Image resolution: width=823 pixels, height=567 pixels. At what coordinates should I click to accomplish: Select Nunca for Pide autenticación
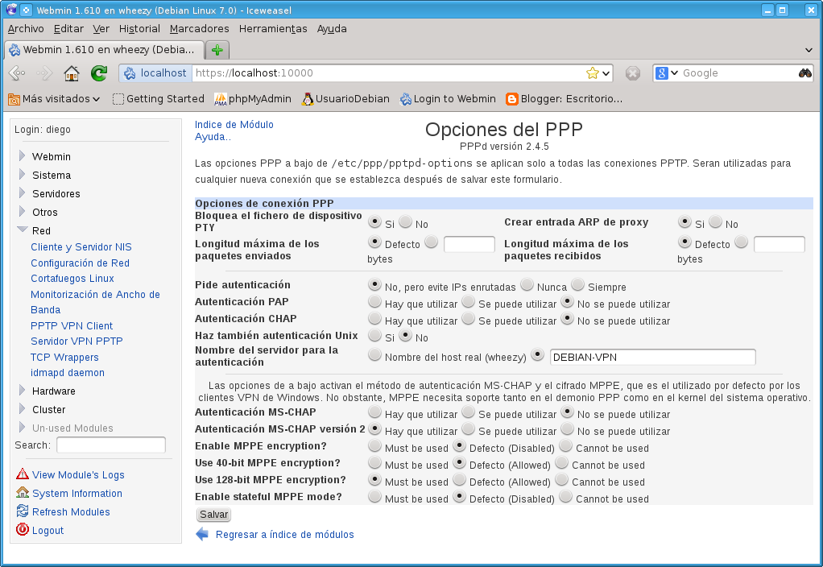click(x=527, y=284)
